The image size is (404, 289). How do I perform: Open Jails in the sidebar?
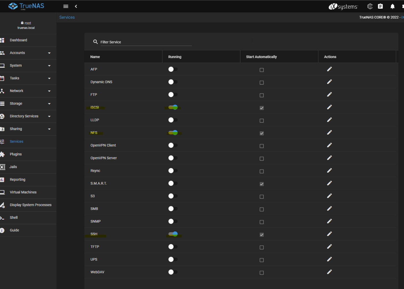tap(28, 167)
